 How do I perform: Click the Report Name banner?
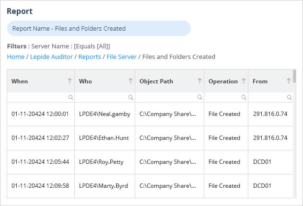pos(99,28)
